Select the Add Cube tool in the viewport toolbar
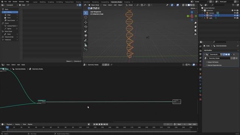Viewport: 240px width, 135px height. tap(86, 50)
